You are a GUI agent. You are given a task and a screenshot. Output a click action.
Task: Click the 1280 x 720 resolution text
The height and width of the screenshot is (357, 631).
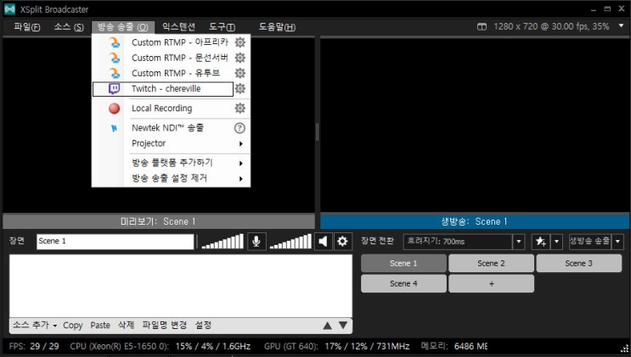(551, 26)
